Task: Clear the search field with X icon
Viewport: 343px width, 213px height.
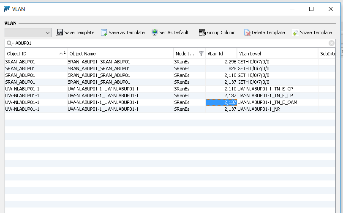Action: [332, 43]
